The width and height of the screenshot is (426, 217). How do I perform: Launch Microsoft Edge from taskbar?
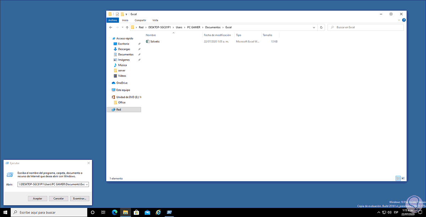tap(115, 212)
